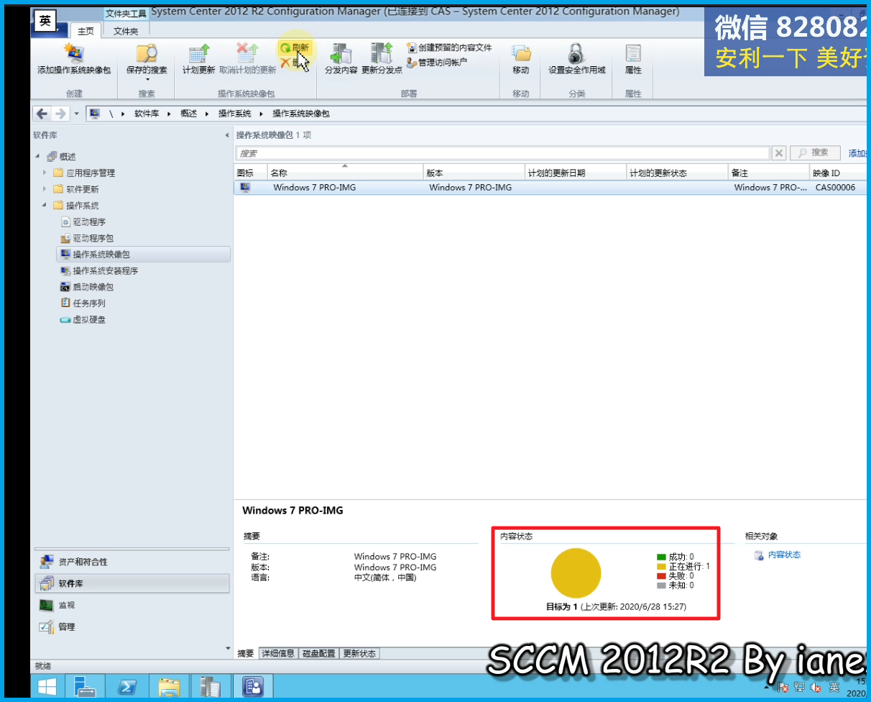Expand 软件更新 tree node
Screen dimensions: 871x702
coord(45,189)
